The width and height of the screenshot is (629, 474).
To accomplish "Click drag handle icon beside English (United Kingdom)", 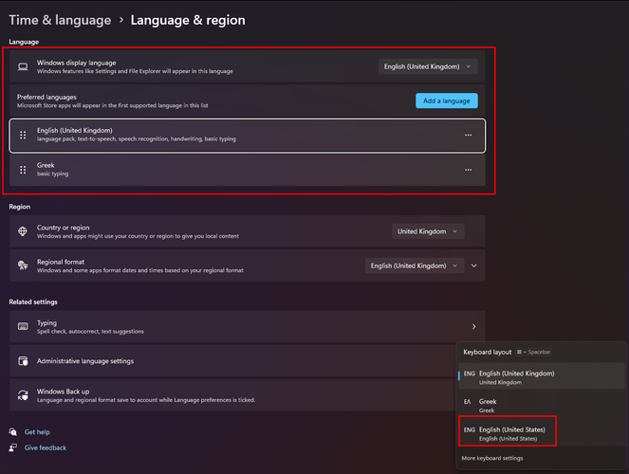I will click(23, 135).
